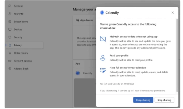Image resolution: width=183 pixels, height=109 pixels.
Task: Click the Order history cart icon
Action: coord(10,53)
